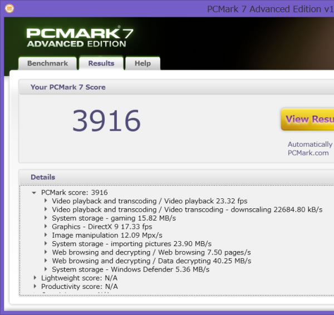Select 'Windows Defender 5.36 MB/s' text
This screenshot has height=315, width=334.
tap(131, 269)
